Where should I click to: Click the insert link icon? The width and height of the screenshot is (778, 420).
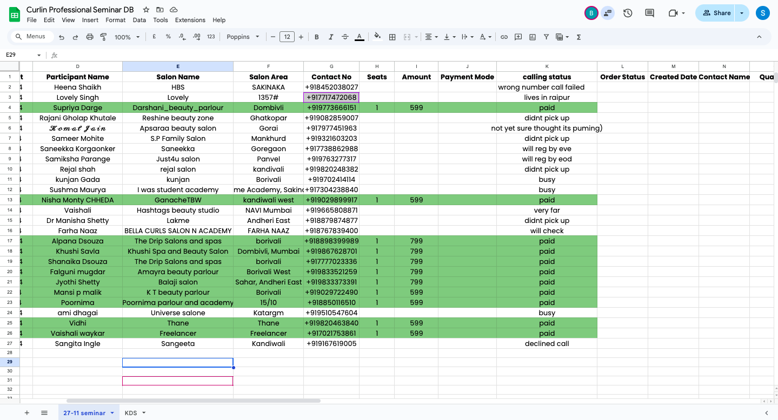click(504, 37)
